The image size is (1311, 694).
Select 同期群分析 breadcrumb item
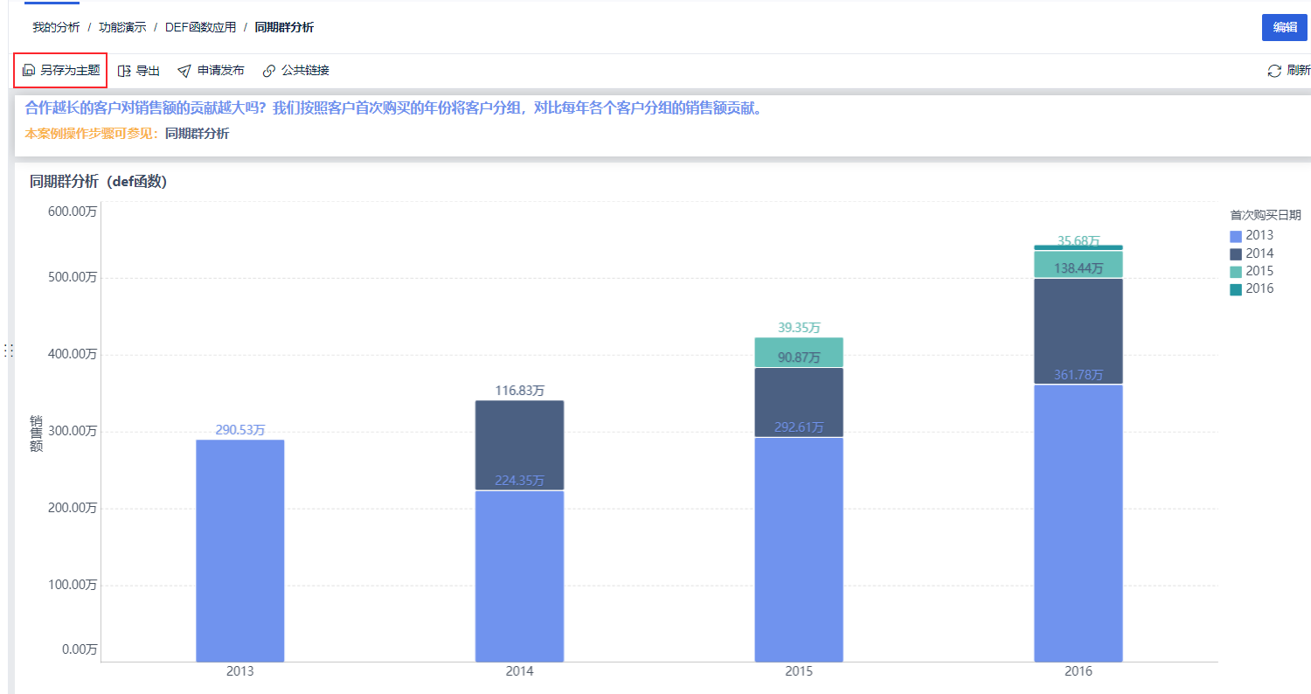pos(284,27)
